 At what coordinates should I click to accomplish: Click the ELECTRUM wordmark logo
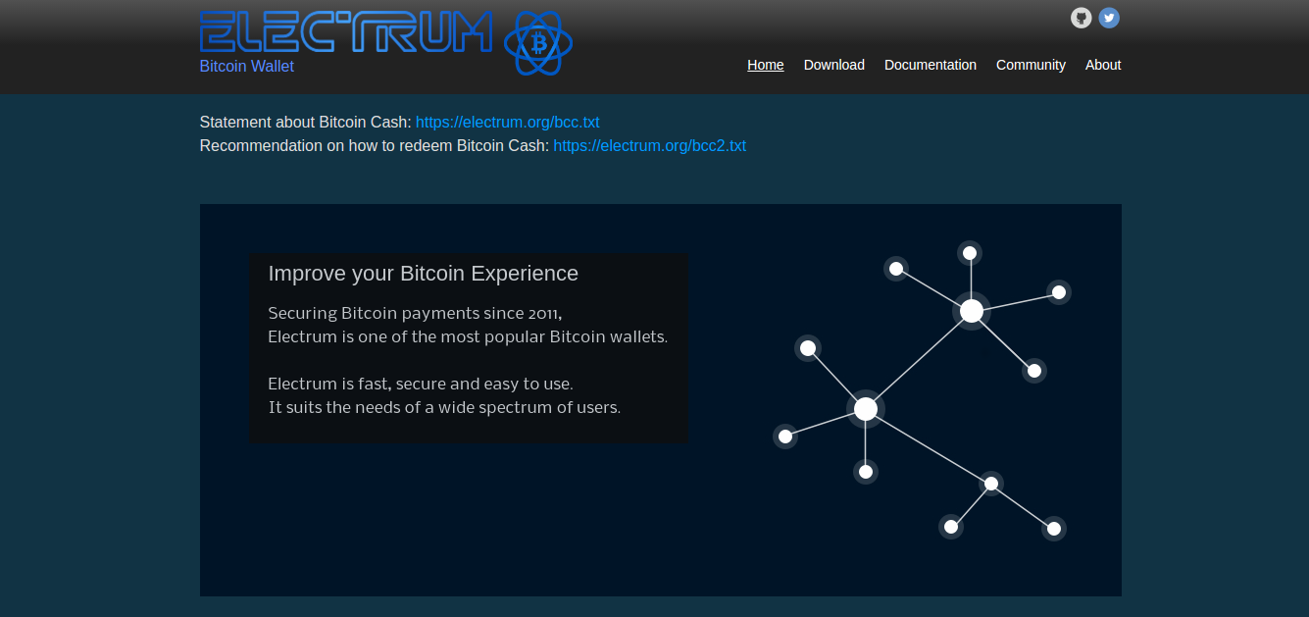tap(346, 32)
